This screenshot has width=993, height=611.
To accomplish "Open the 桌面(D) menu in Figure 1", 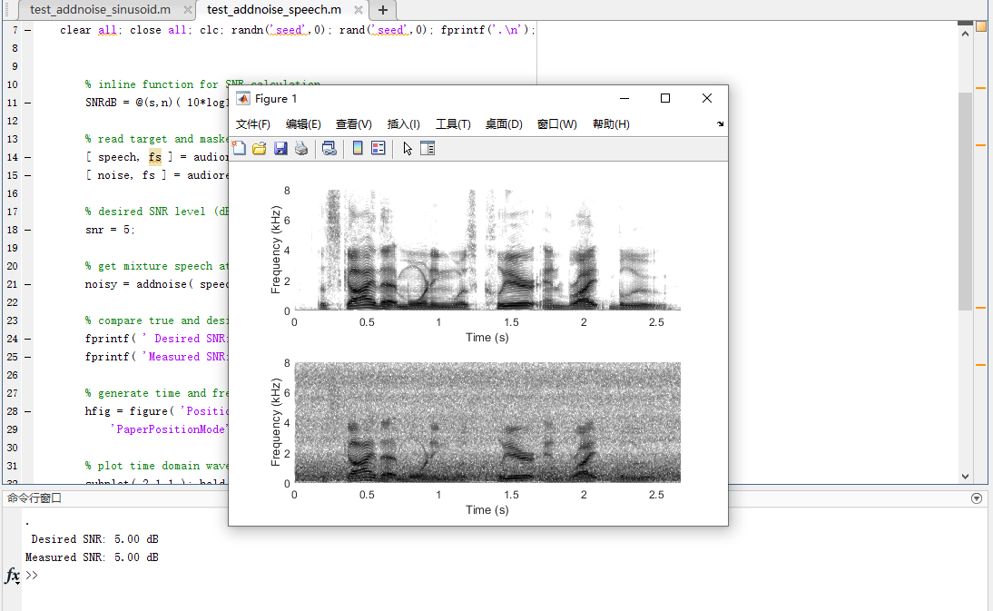I will point(504,124).
